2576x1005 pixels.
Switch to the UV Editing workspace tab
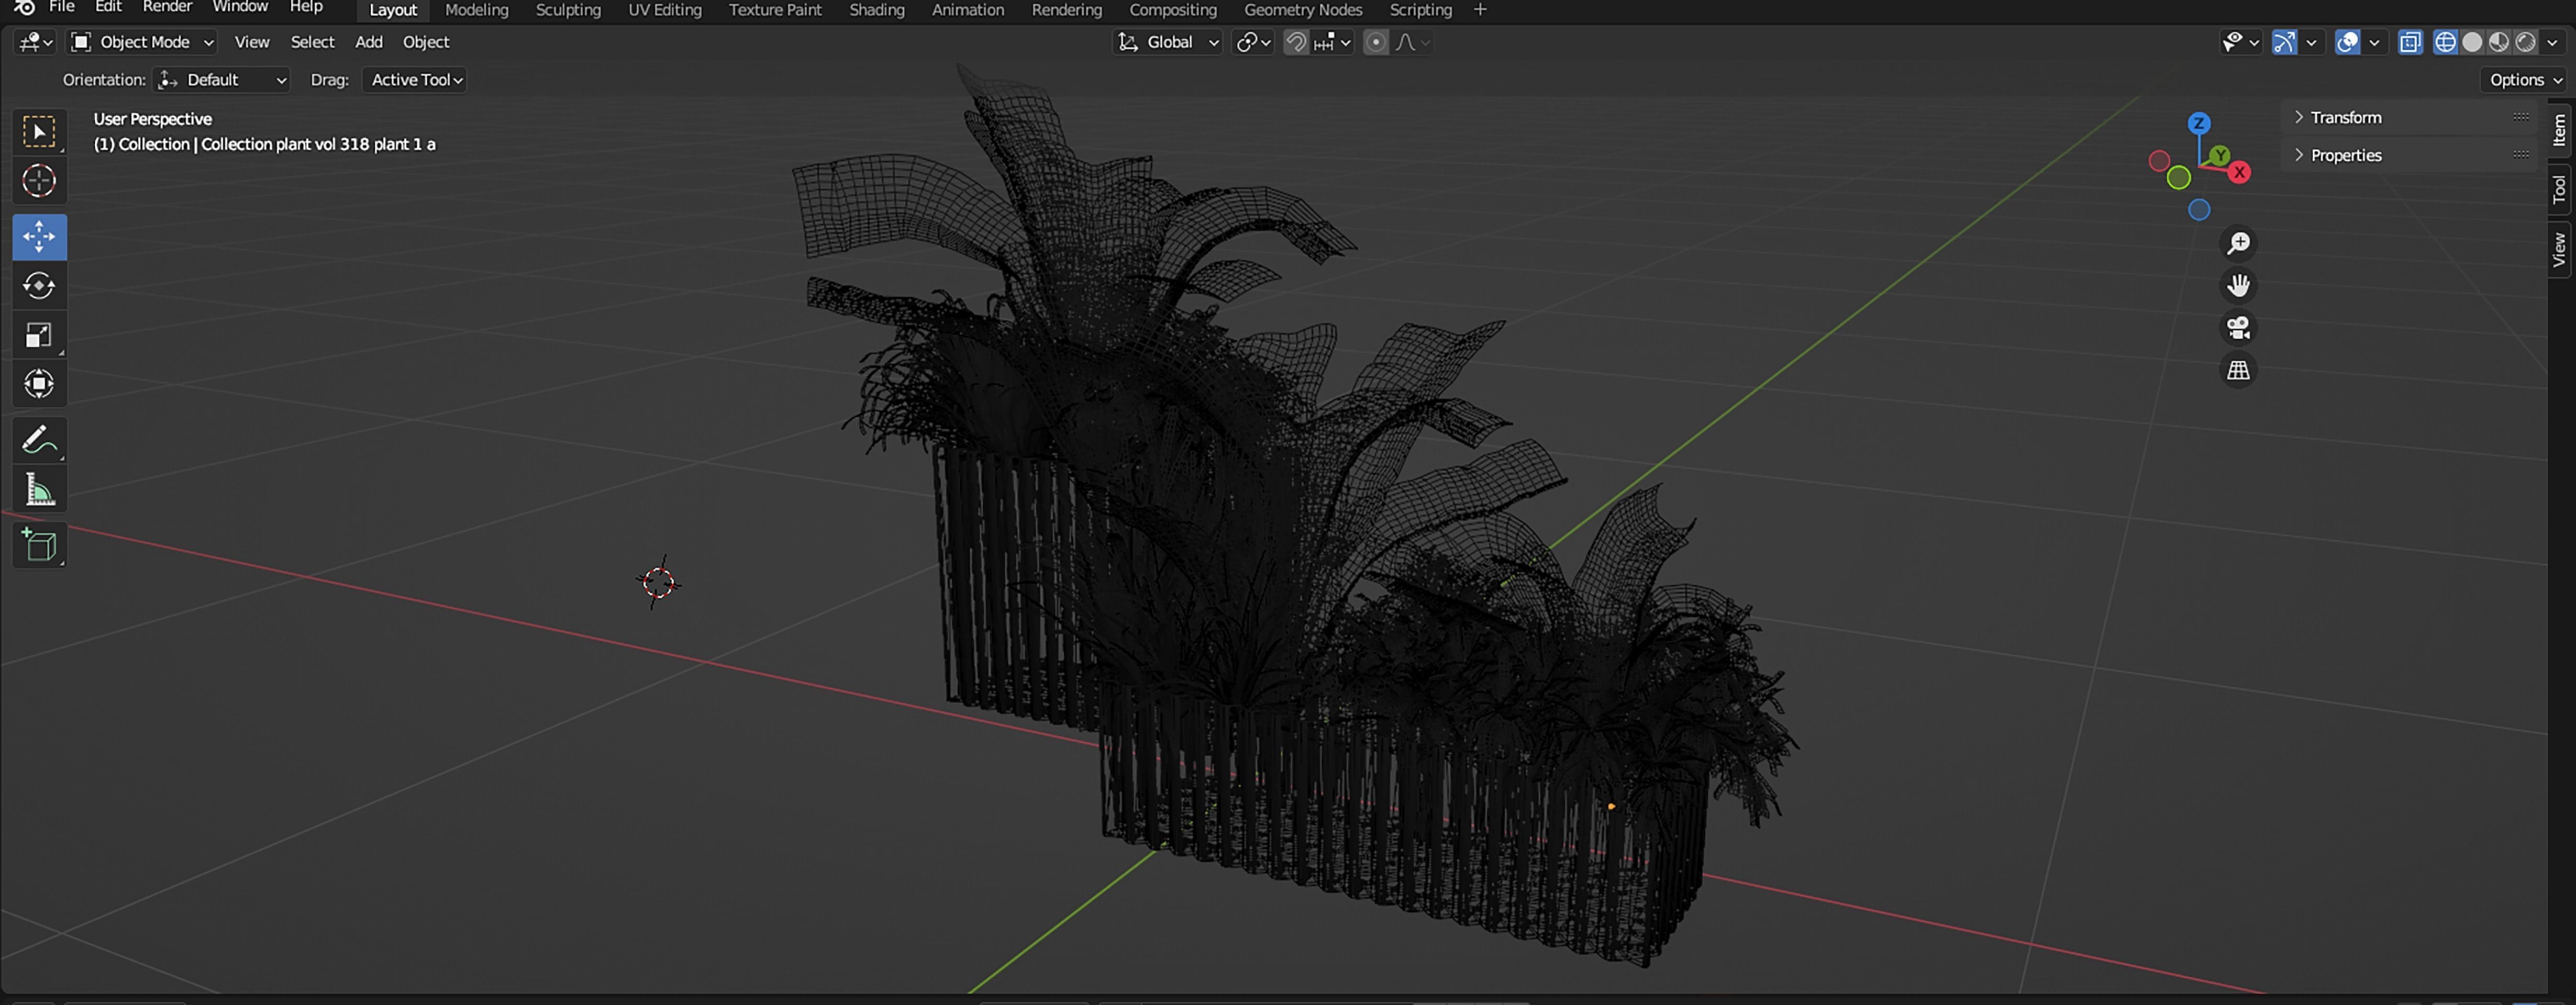[x=665, y=10]
